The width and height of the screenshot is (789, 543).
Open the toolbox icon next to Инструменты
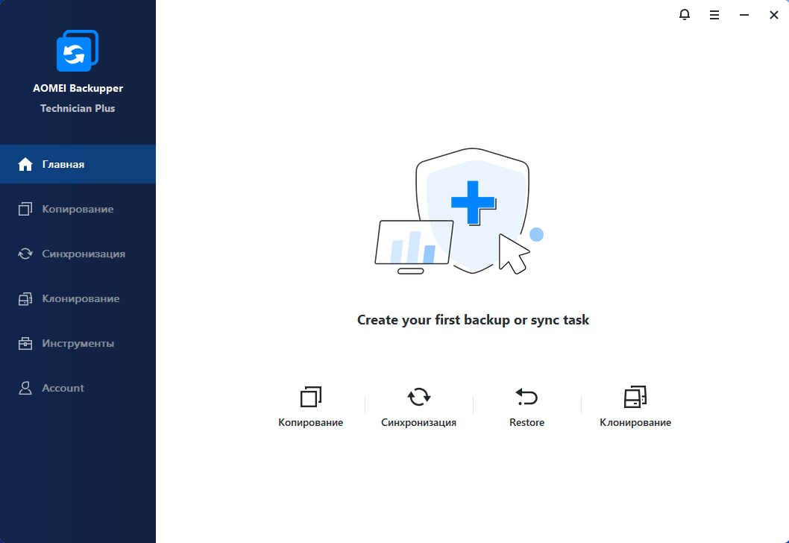pyautogui.click(x=25, y=343)
